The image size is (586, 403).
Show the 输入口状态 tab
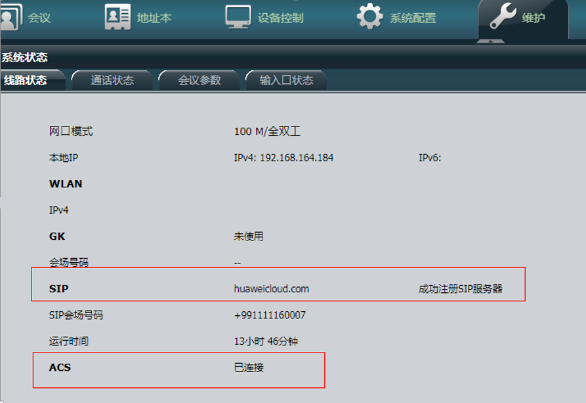point(286,81)
